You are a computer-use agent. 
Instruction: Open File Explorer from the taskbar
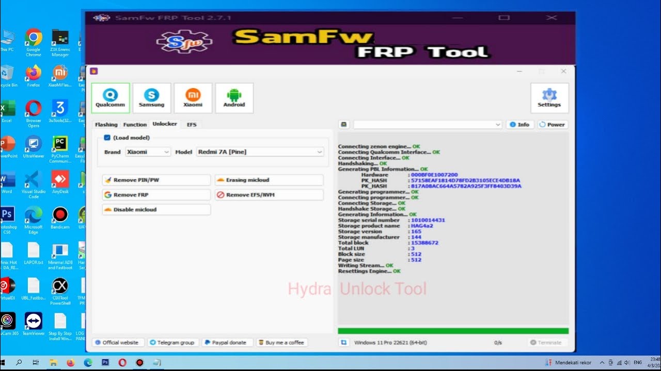[x=54, y=363]
